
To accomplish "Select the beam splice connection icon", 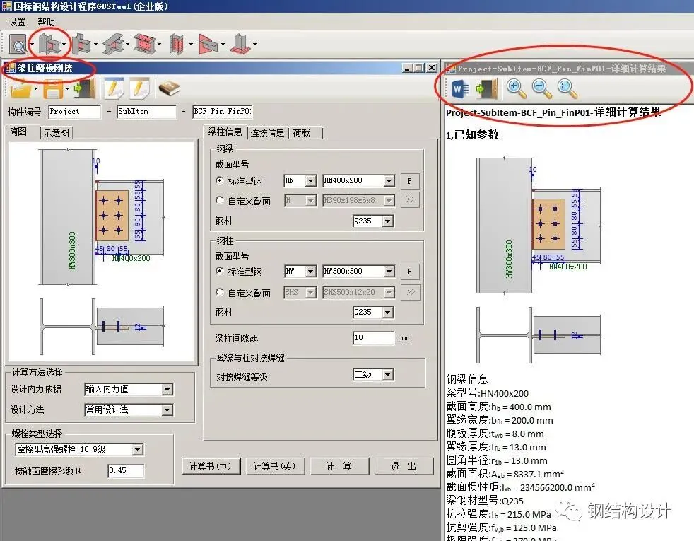I will [145, 45].
